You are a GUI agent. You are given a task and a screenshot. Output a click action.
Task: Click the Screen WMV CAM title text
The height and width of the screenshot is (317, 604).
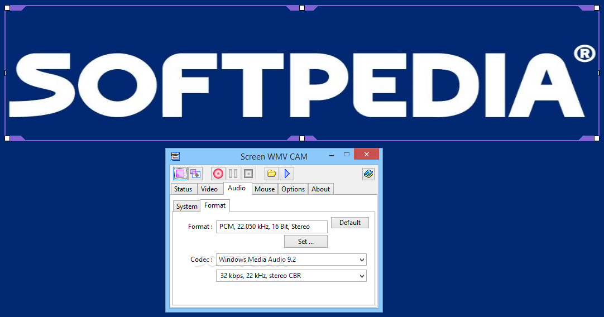[x=274, y=157]
